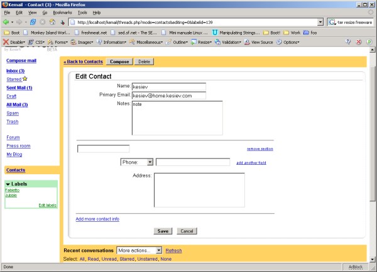Open the Trash folder link

point(13,122)
